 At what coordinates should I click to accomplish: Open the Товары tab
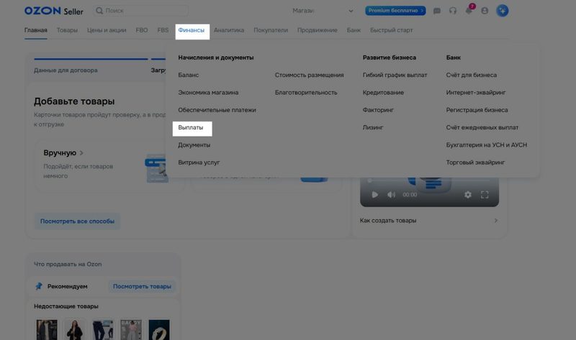pos(67,30)
